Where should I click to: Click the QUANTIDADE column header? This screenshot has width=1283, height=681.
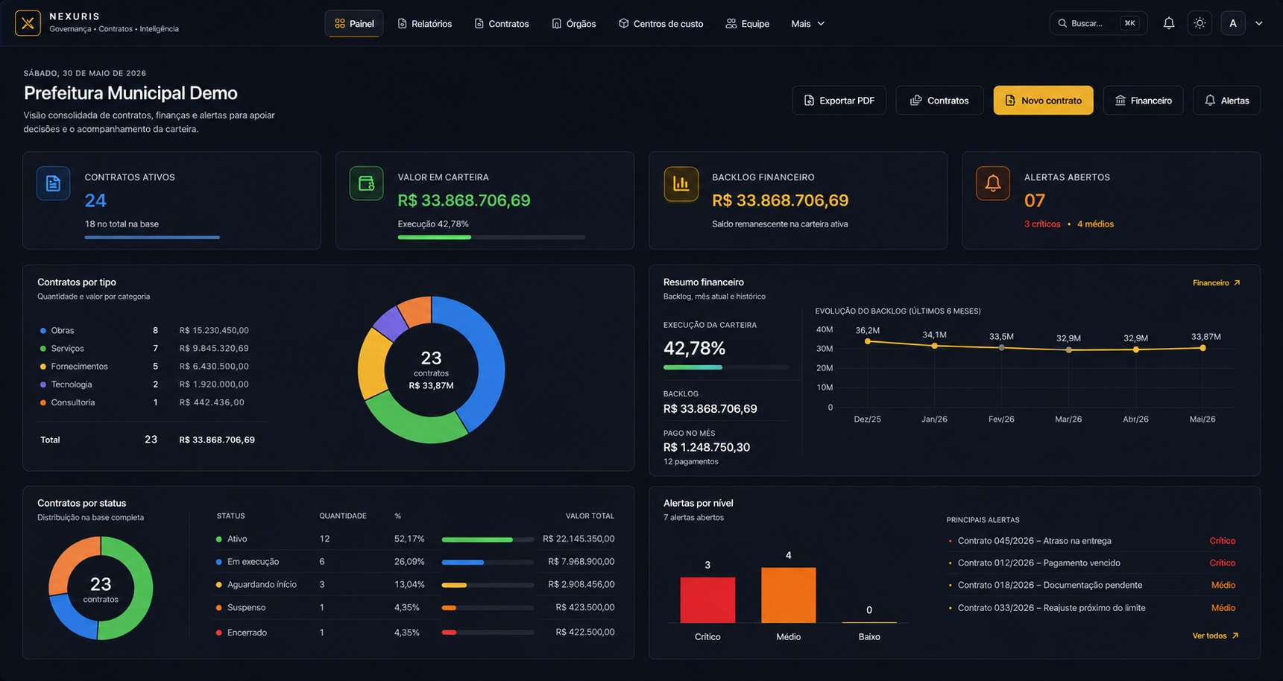(343, 516)
